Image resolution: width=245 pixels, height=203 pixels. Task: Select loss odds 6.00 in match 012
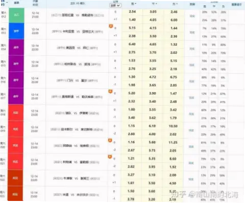click(x=174, y=20)
